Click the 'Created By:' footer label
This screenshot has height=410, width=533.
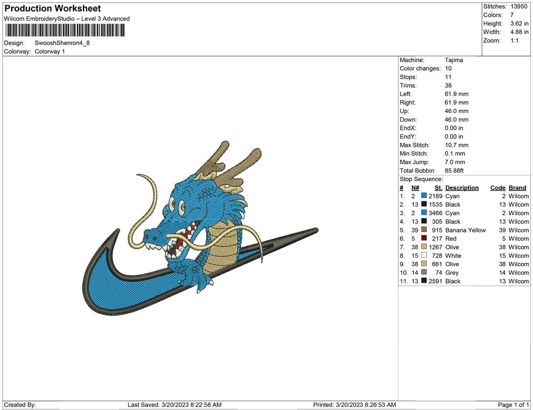coord(20,405)
